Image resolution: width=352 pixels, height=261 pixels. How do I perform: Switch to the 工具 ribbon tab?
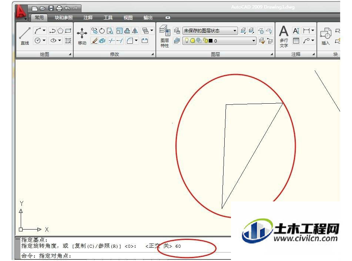tap(108, 17)
